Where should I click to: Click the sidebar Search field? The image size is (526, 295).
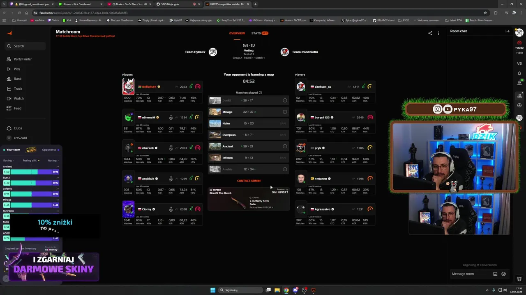pyautogui.click(x=25, y=46)
